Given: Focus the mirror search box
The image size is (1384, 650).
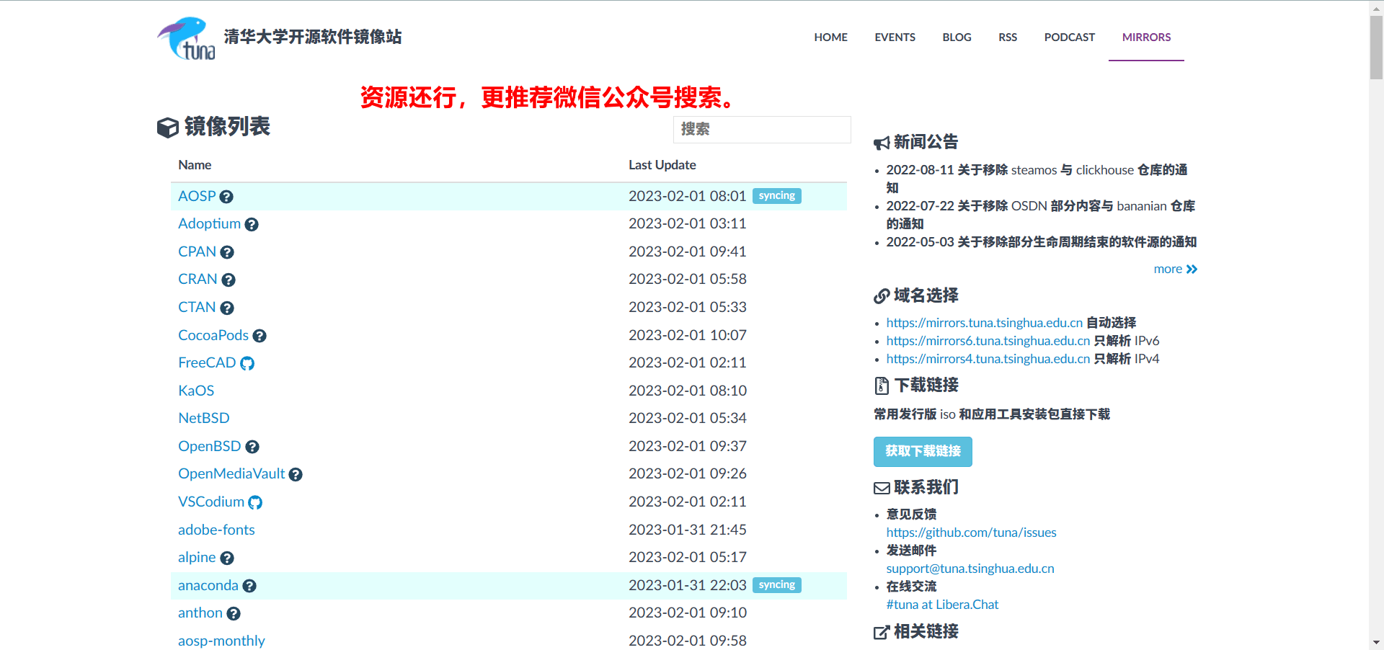Looking at the screenshot, I should click(762, 130).
